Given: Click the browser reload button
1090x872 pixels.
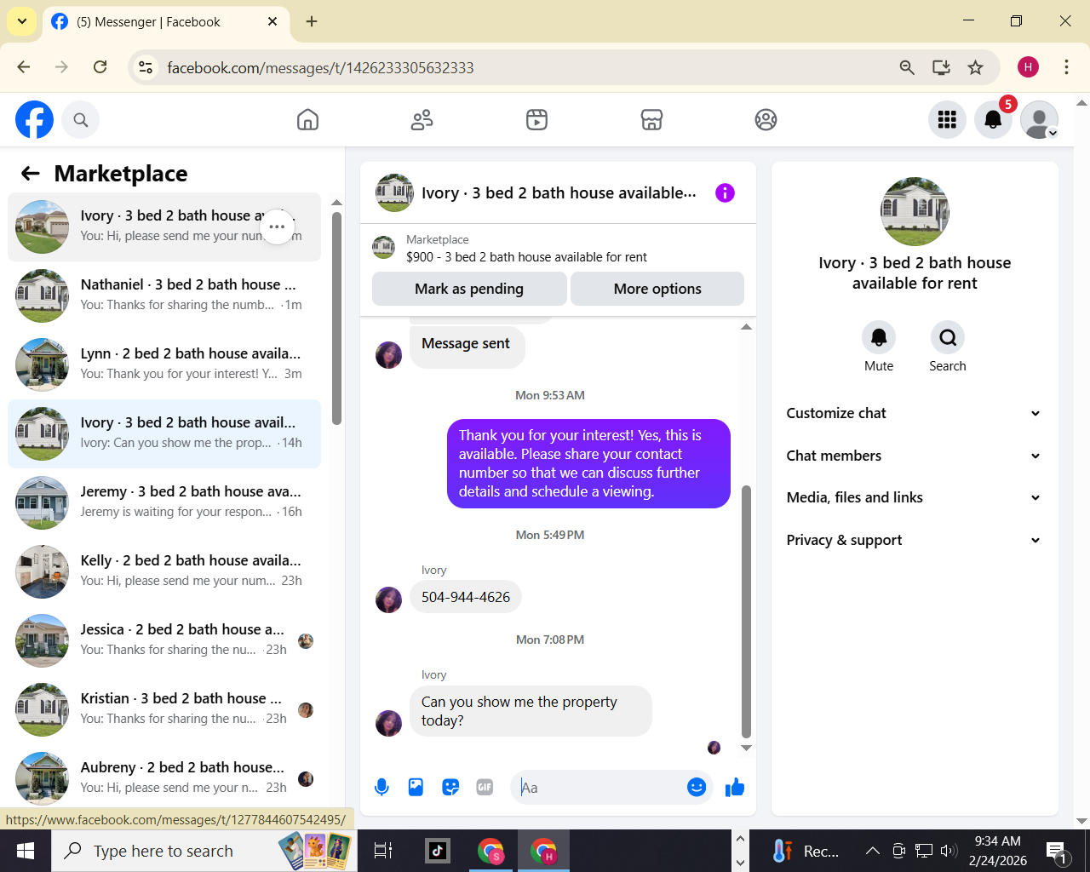Looking at the screenshot, I should click(x=100, y=67).
